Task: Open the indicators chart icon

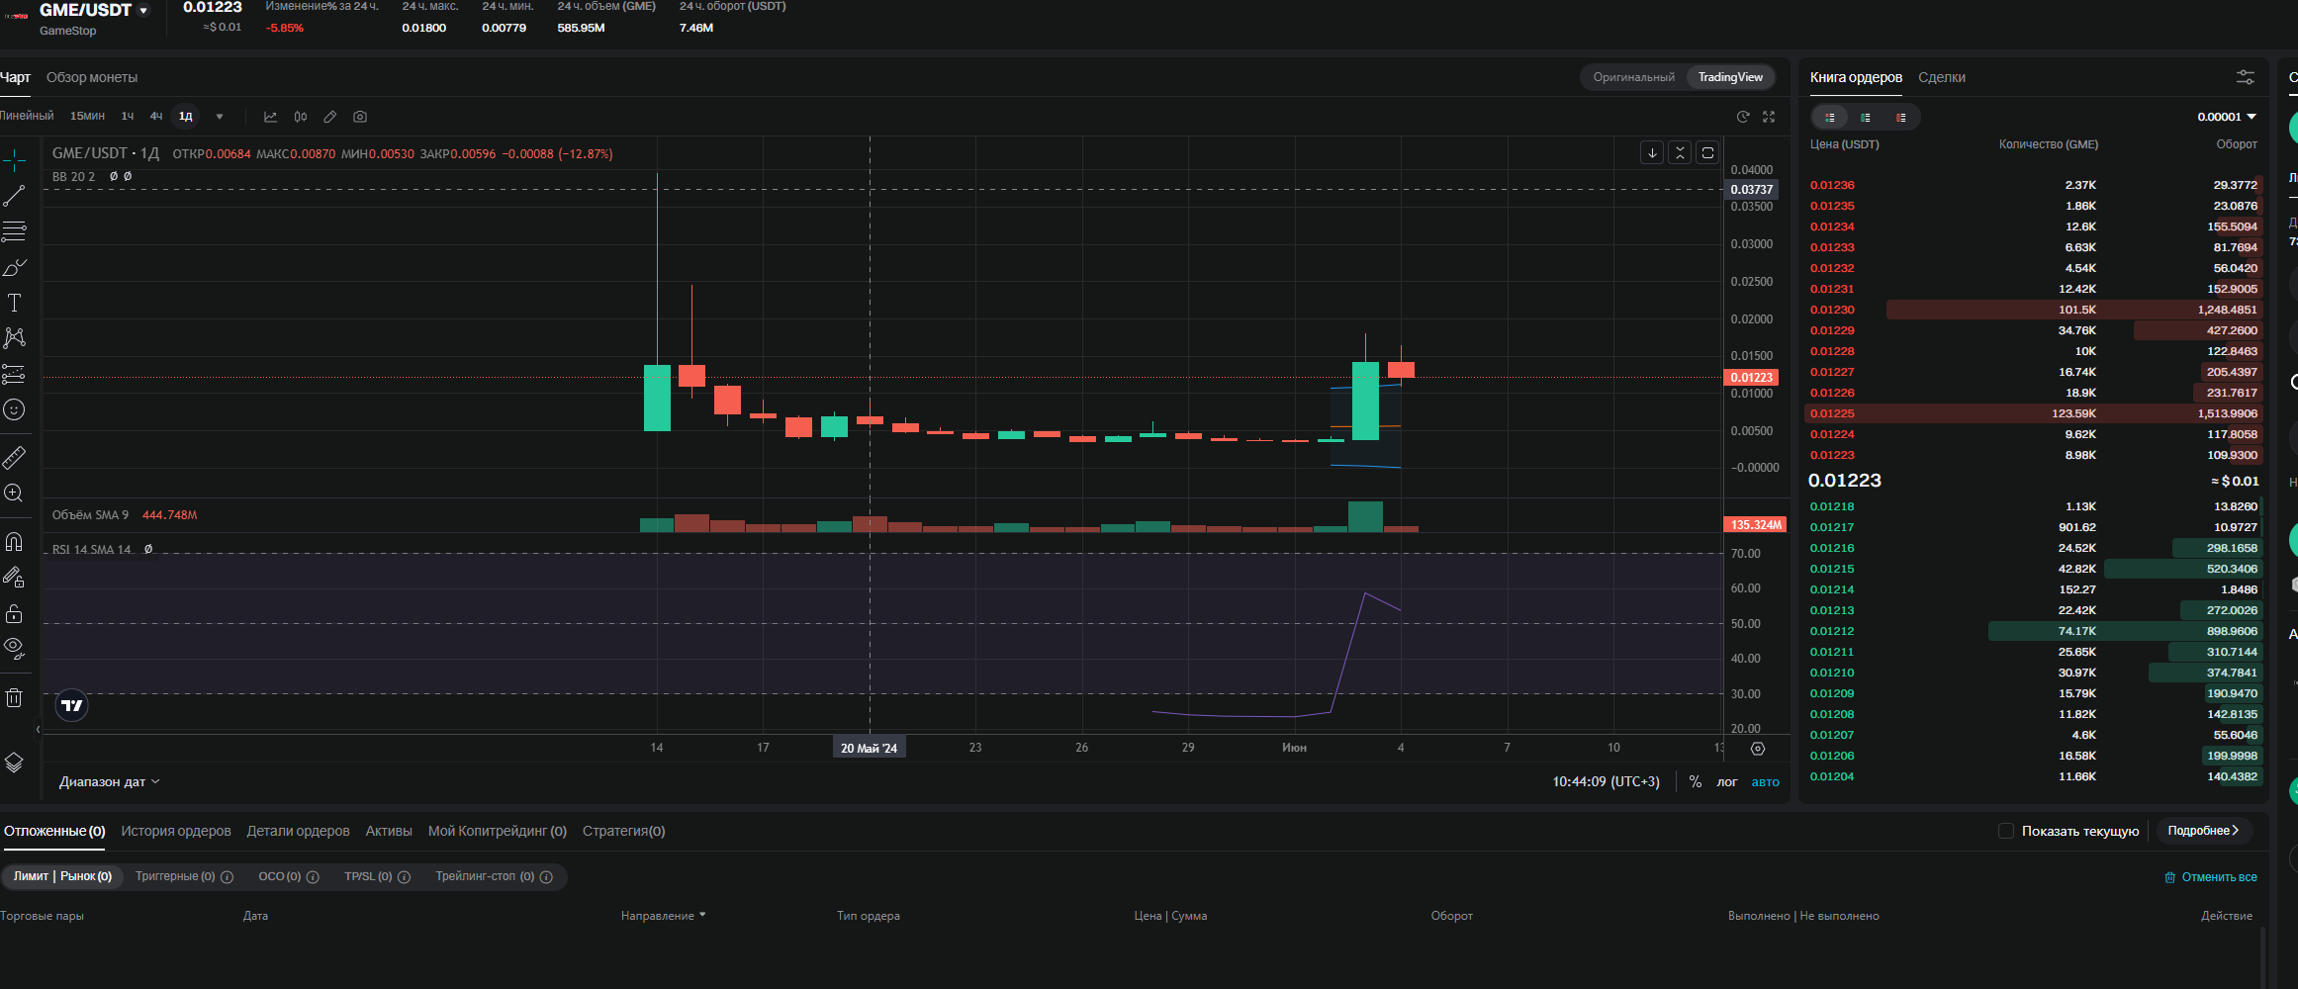Action: [270, 117]
